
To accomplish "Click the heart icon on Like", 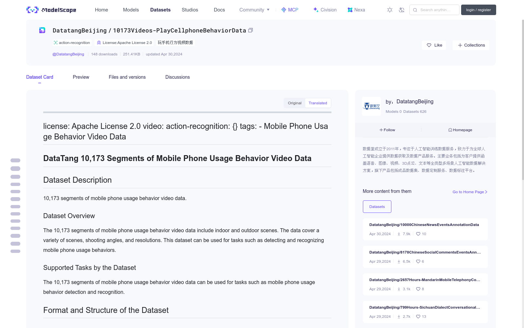I will click(x=429, y=45).
